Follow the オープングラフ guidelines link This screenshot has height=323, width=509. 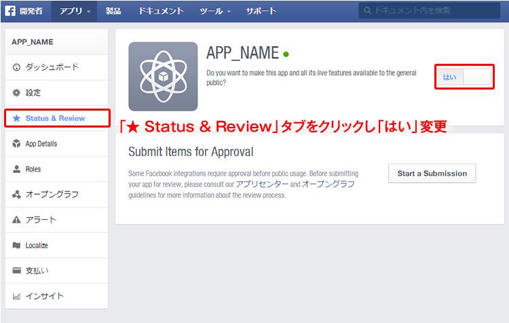tap(328, 184)
